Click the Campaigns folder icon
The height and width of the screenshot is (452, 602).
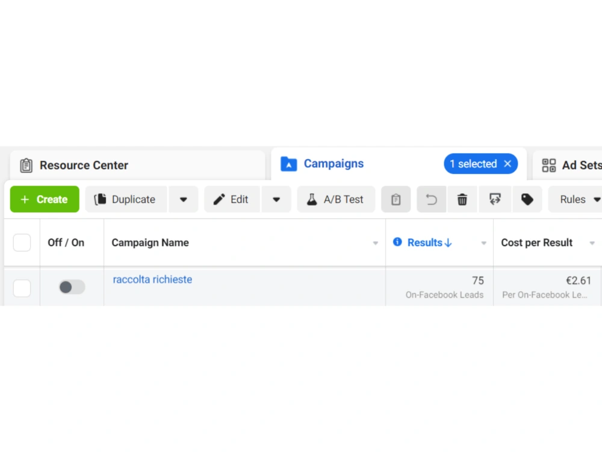pos(289,164)
